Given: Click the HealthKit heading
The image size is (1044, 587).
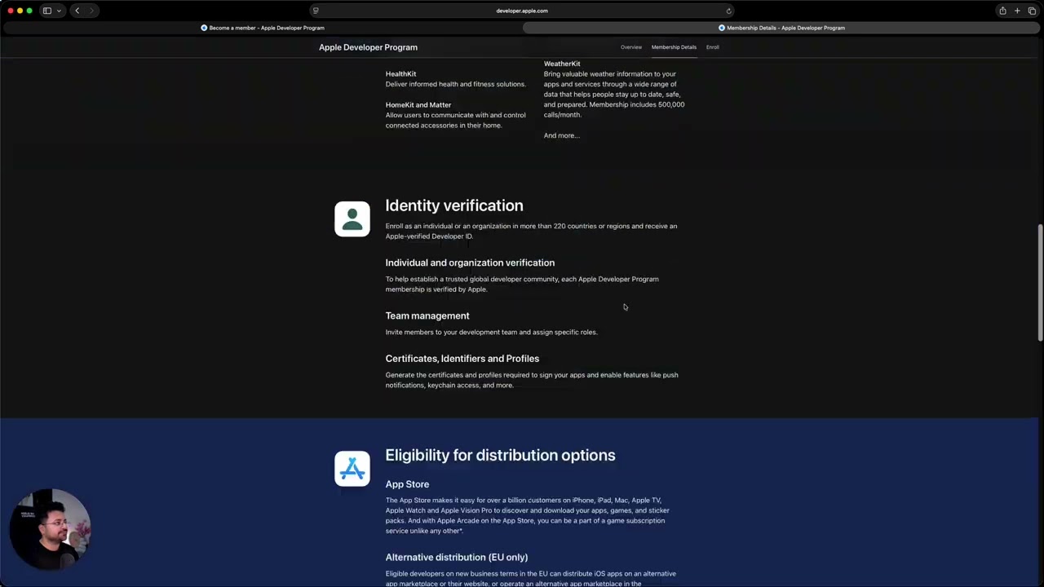Looking at the screenshot, I should tap(400, 74).
